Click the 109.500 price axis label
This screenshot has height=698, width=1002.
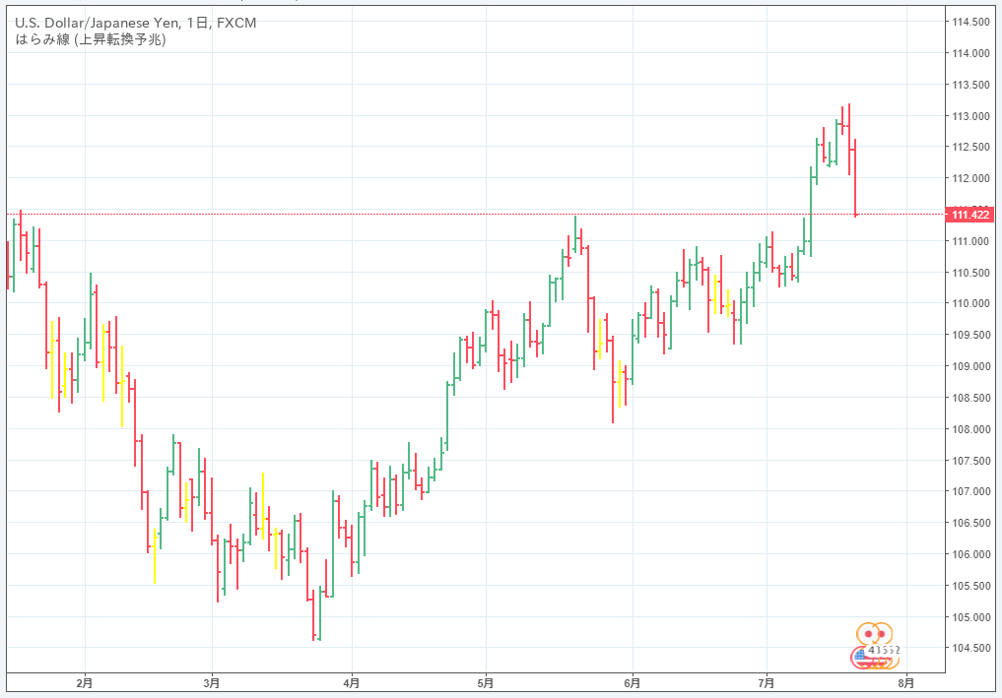click(x=970, y=335)
